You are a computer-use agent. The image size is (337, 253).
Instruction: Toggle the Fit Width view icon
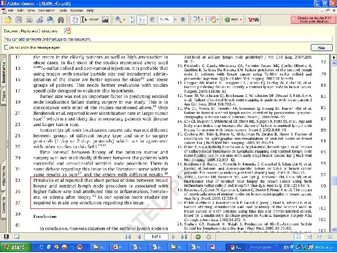point(142,20)
